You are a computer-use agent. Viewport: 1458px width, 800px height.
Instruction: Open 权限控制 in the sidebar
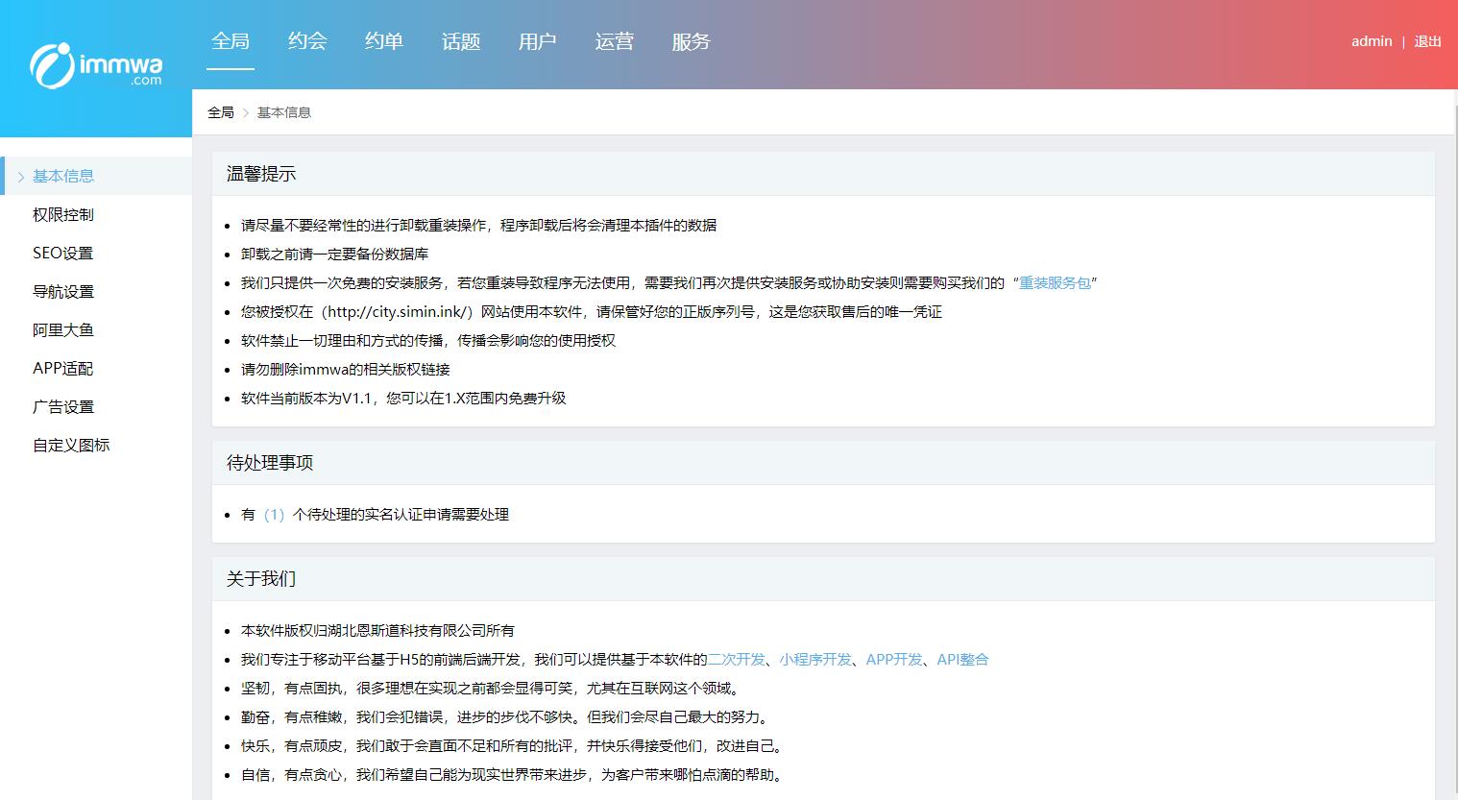63,214
